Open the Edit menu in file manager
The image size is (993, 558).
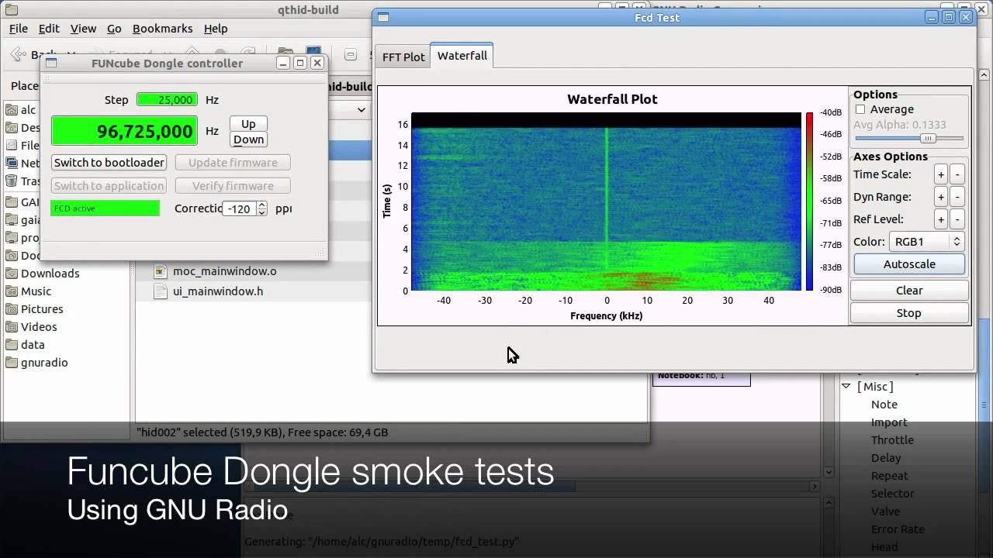[x=49, y=29]
